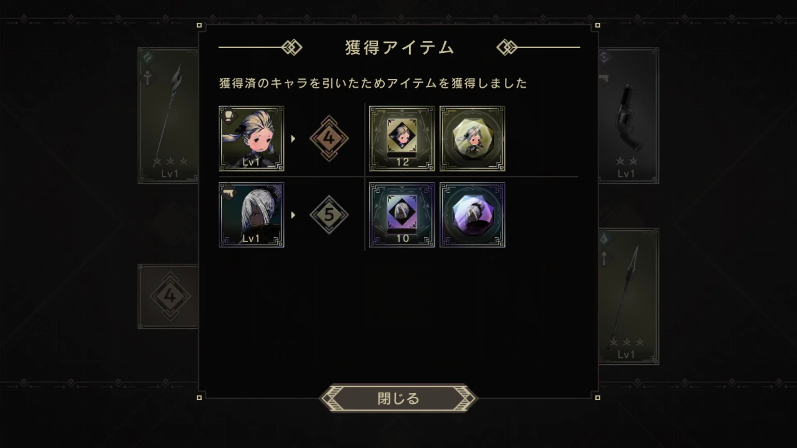Screen dimensions: 797x448
Task: Tap the bronze rank 4 diamond badge
Action: [x=329, y=138]
